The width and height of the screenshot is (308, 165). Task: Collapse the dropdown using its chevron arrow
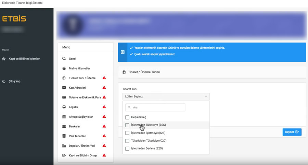(206, 96)
